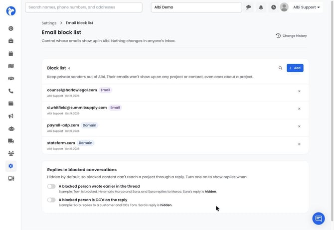Click the page vertical scrollbar
The width and height of the screenshot is (334, 230).
pos(332,111)
